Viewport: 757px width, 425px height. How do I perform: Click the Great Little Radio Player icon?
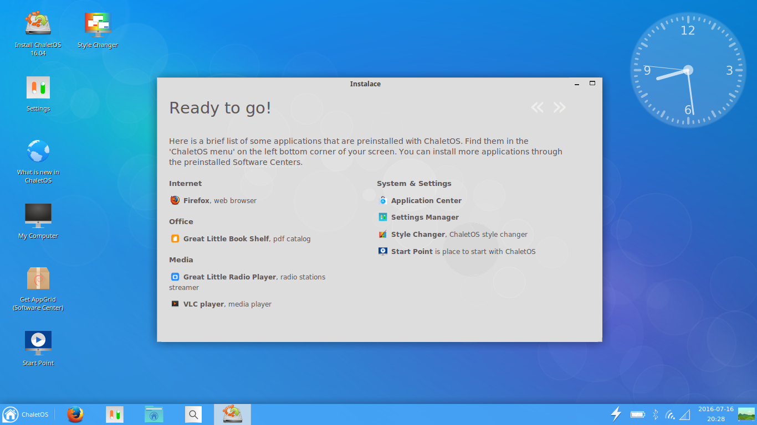tap(175, 277)
